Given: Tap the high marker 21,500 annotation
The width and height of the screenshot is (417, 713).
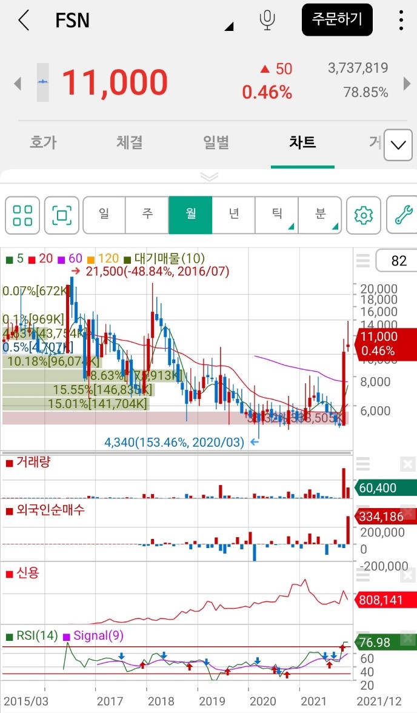Looking at the screenshot, I should pos(150,272).
